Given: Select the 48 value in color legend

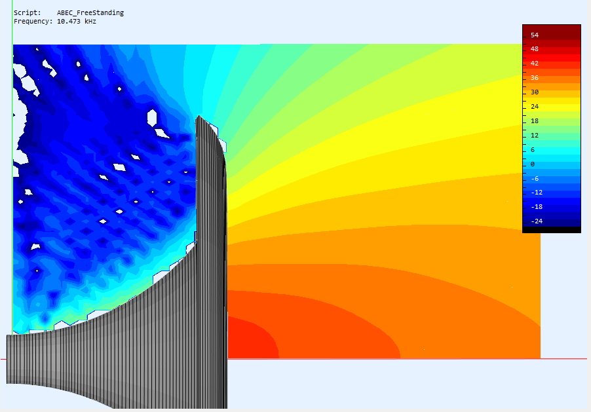Looking at the screenshot, I should point(535,49).
